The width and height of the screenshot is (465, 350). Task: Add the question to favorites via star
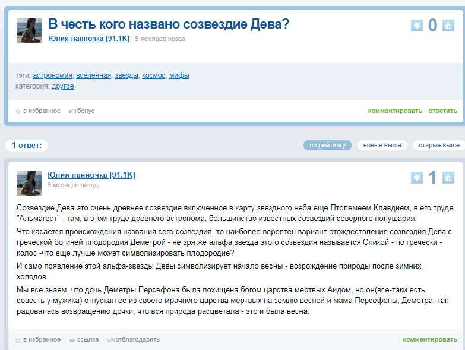pos(38,111)
